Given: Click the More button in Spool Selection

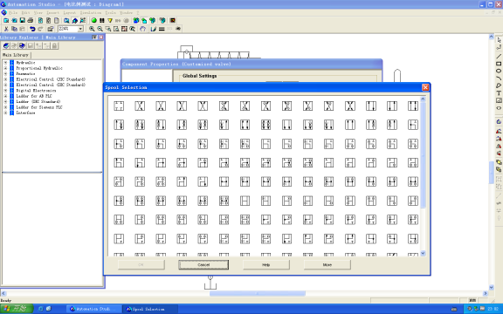Looking at the screenshot, I should pyautogui.click(x=327, y=264).
